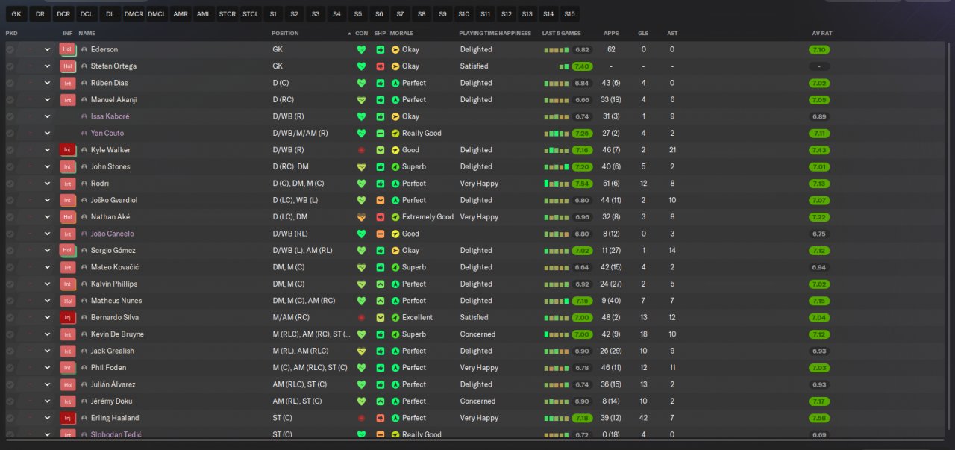Click Jérémy Doku's condition heart icon
This screenshot has width=955, height=450.
click(x=362, y=401)
